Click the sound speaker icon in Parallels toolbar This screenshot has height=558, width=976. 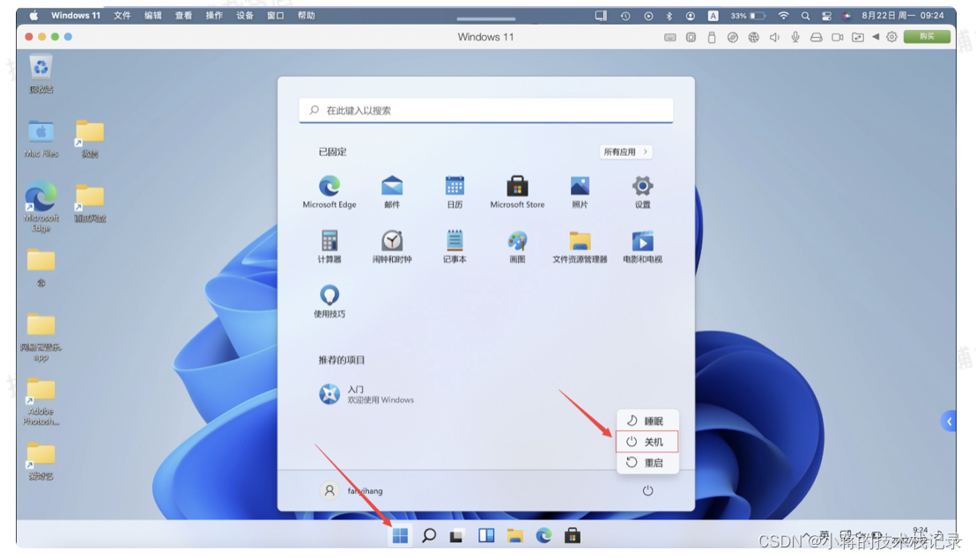click(774, 37)
